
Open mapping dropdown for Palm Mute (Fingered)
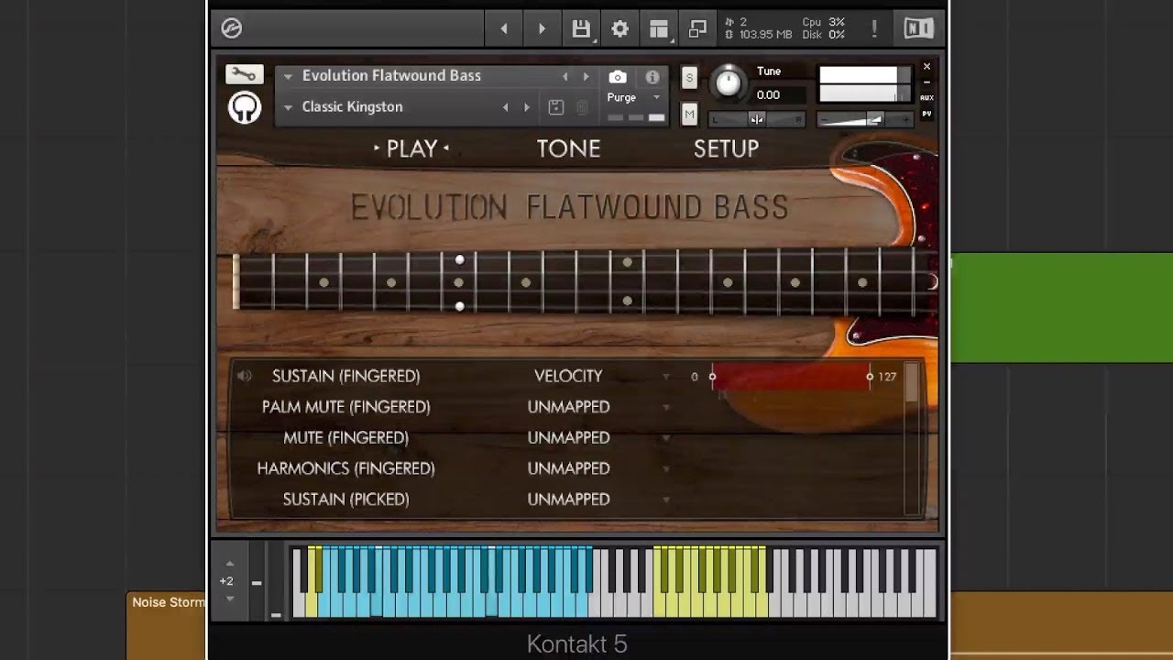[x=666, y=408]
